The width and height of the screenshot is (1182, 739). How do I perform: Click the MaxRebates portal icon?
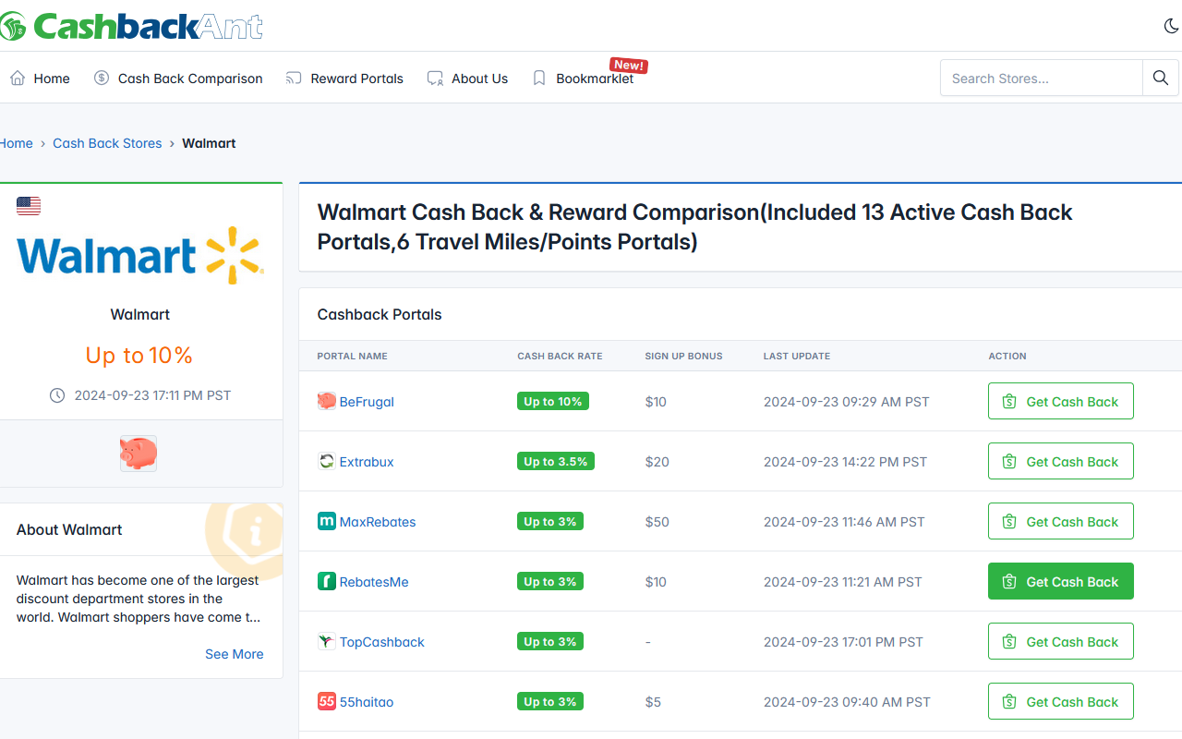point(326,521)
